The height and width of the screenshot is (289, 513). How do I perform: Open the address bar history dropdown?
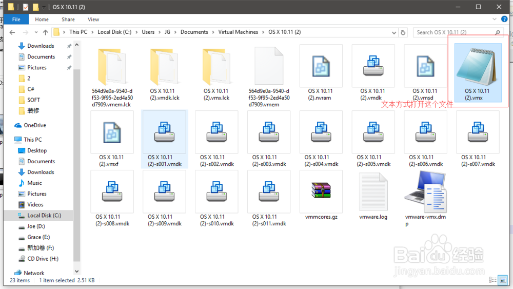[393, 32]
